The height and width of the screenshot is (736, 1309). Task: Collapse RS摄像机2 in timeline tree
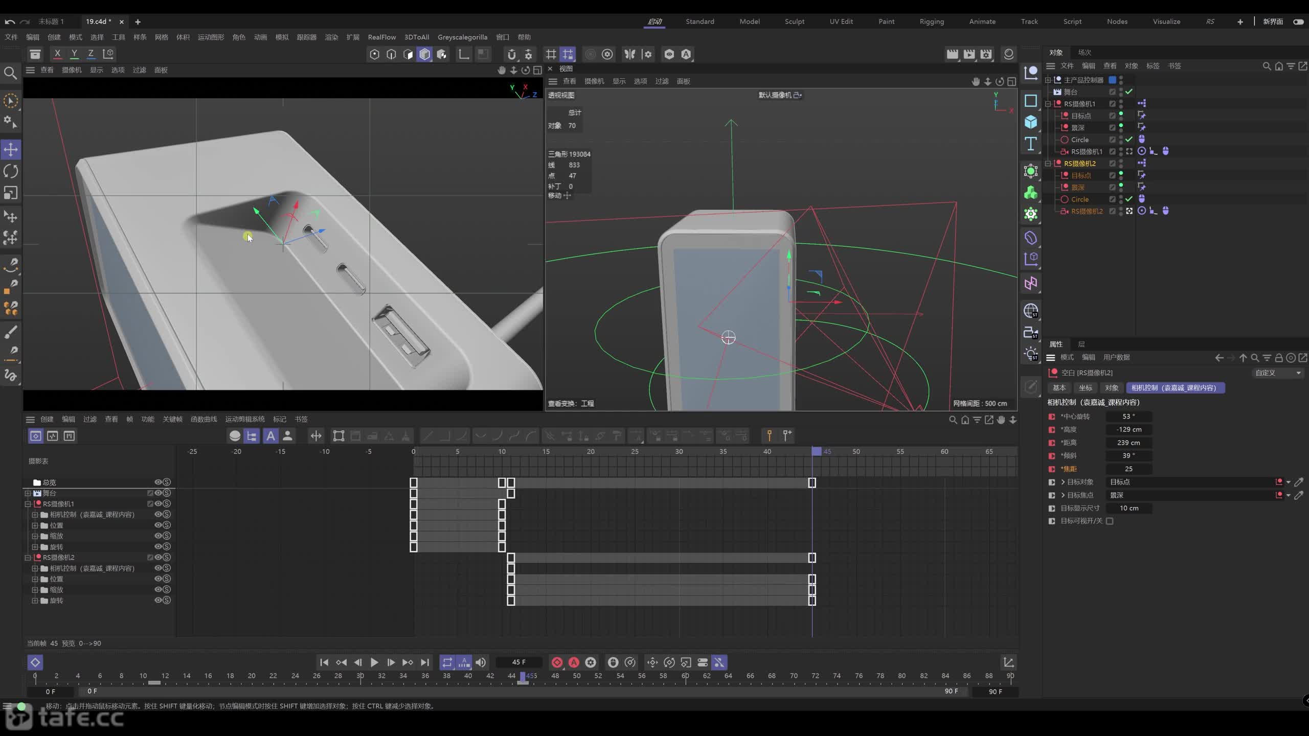tap(28, 558)
